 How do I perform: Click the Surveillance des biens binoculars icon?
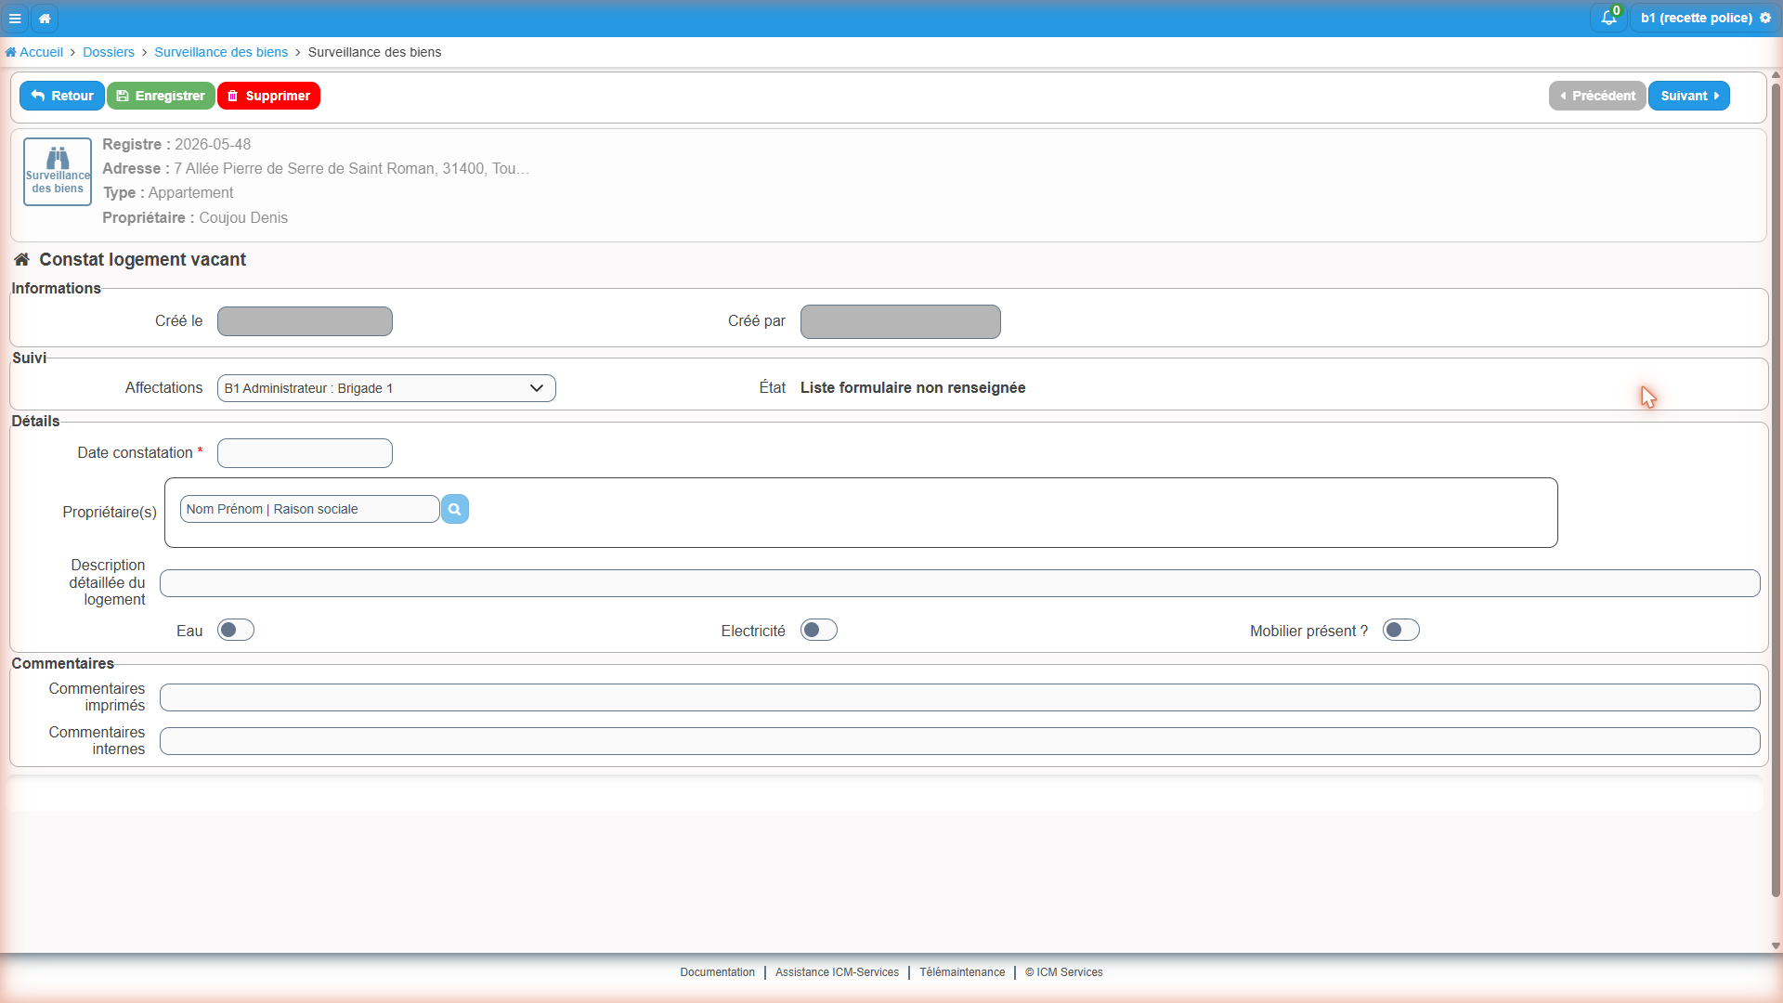[x=58, y=171]
